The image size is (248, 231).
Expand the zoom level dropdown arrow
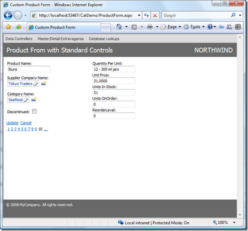tap(234, 222)
